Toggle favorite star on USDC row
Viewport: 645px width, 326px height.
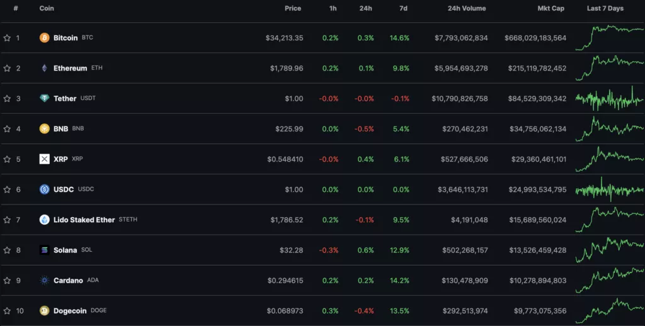click(x=7, y=189)
